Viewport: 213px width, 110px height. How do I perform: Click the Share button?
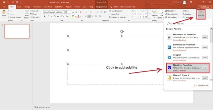tap(206, 7)
